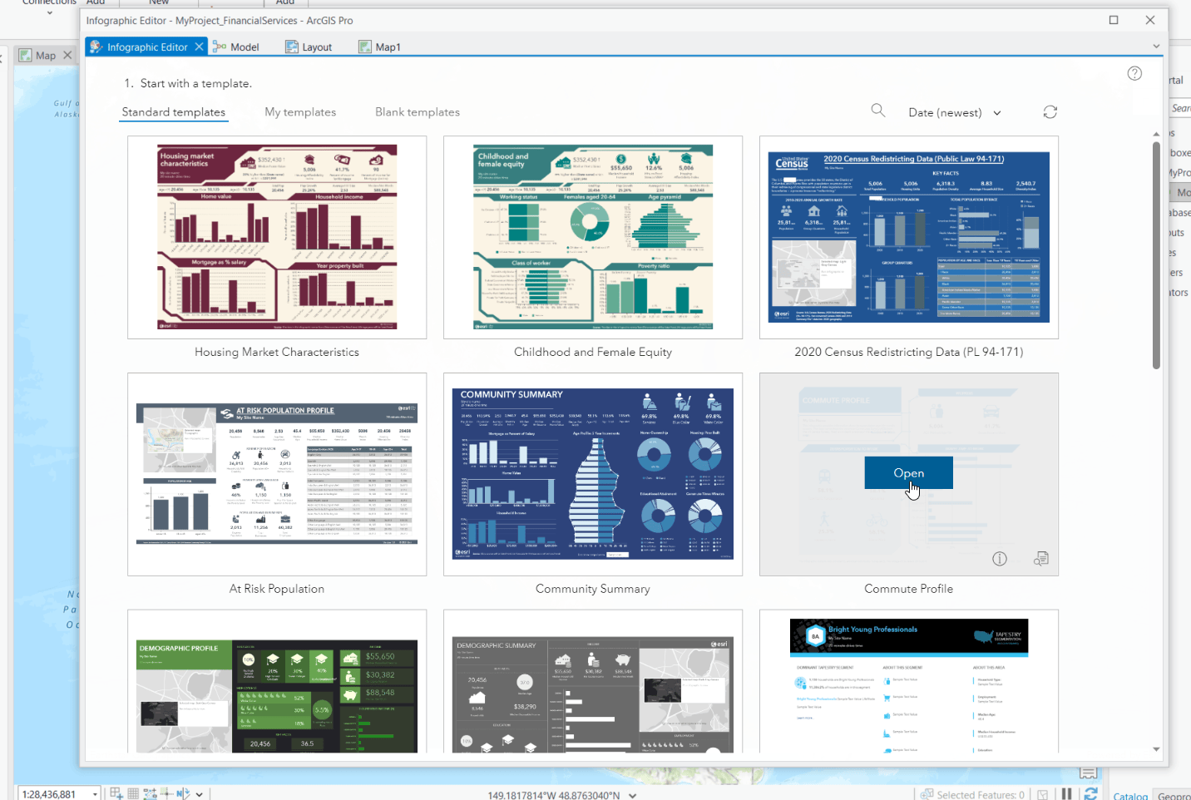
Task: Click the search icon above template gallery
Action: 877,111
